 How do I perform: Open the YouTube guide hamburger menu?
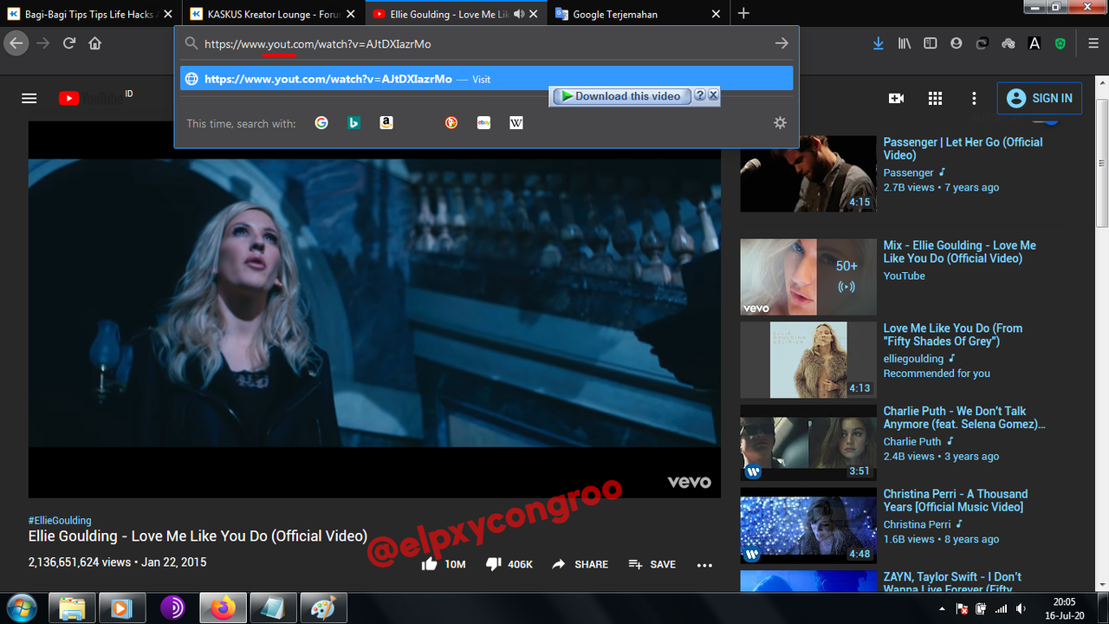coord(29,99)
